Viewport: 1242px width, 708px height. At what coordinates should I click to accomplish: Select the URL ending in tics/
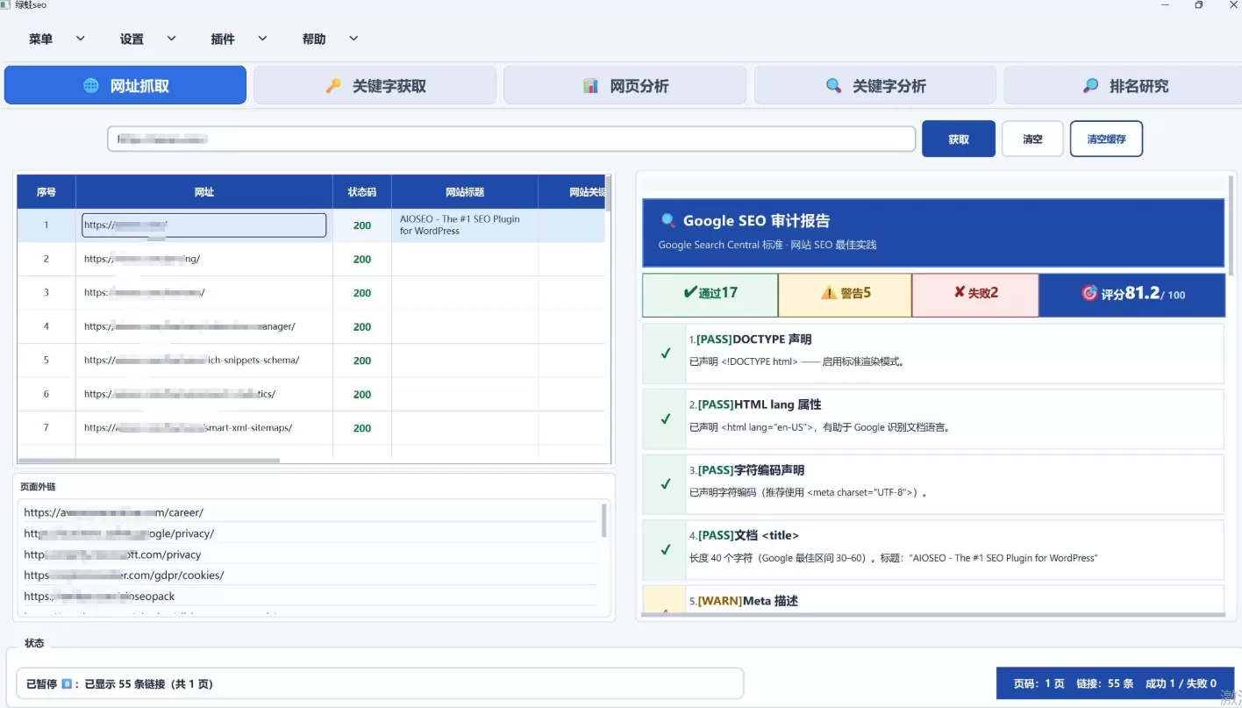pyautogui.click(x=180, y=394)
